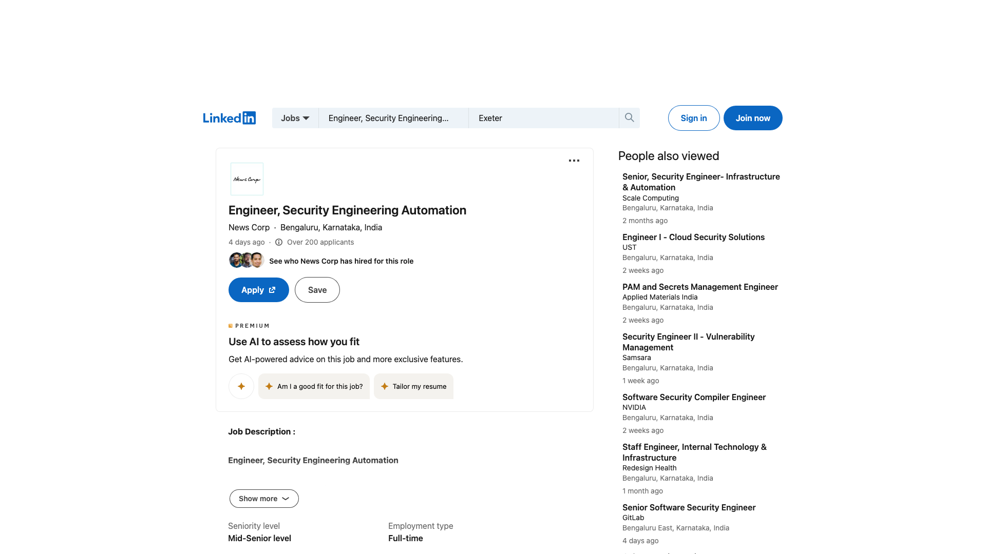The image size is (986, 554).
Task: Open the job title heading link
Action: click(347, 210)
